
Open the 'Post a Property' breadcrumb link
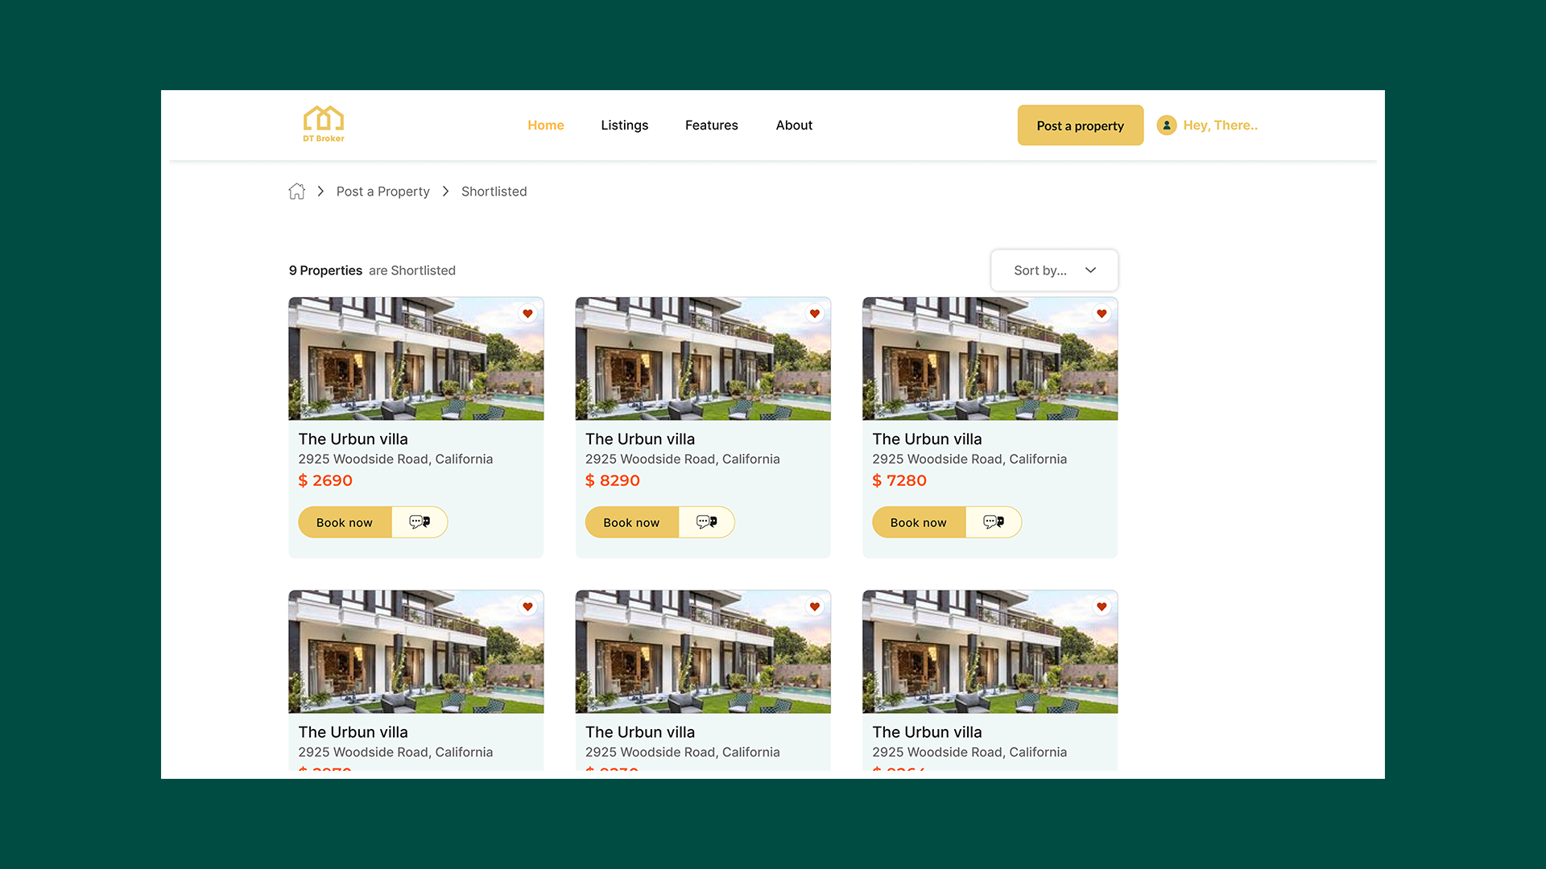pos(382,191)
